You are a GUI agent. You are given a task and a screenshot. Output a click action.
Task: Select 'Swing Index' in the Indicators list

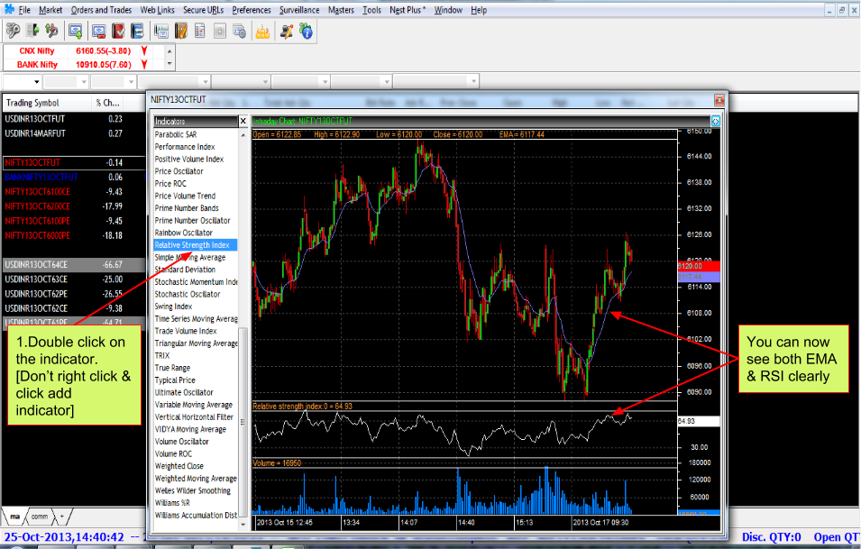195,307
